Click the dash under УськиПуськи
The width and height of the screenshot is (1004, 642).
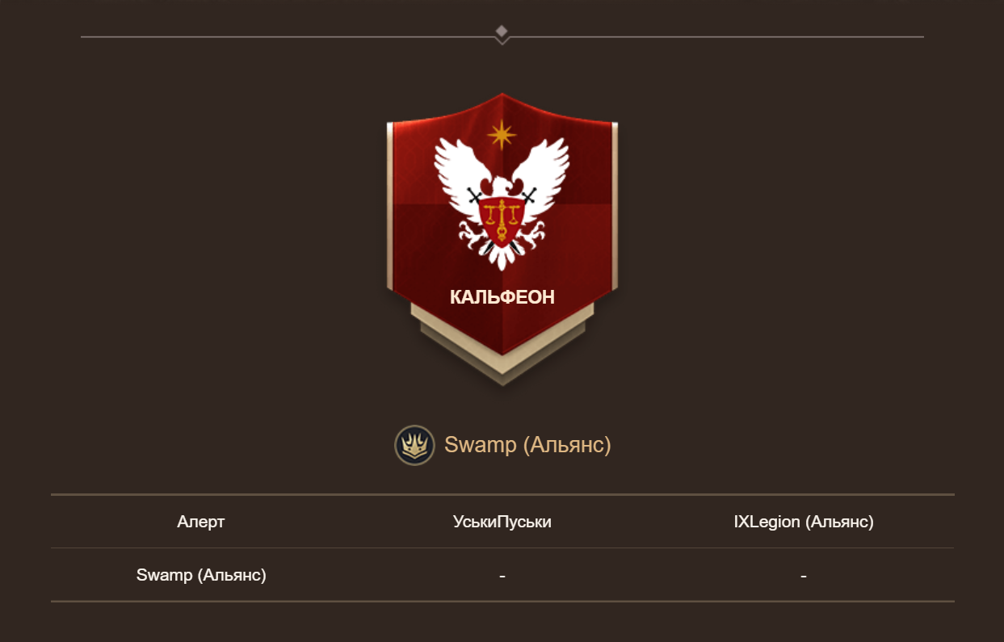coord(502,576)
